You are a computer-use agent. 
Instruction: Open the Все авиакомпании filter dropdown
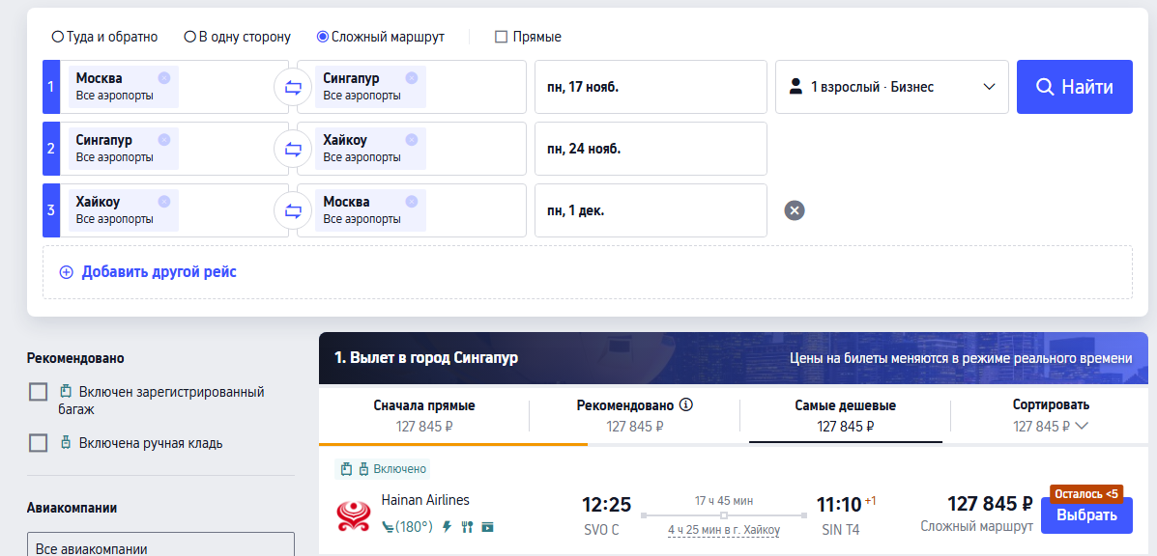pos(160,547)
